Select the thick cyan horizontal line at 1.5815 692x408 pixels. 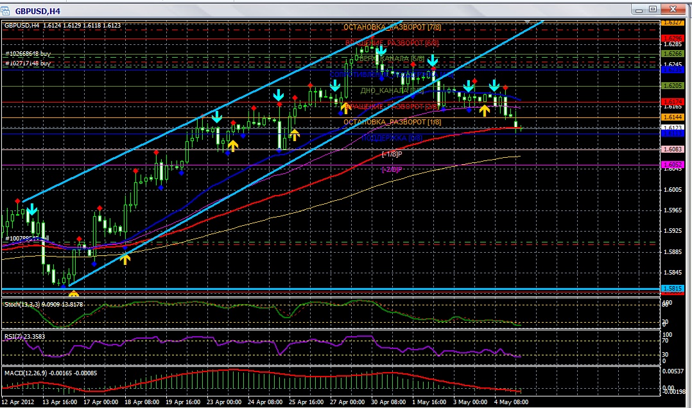(331, 289)
